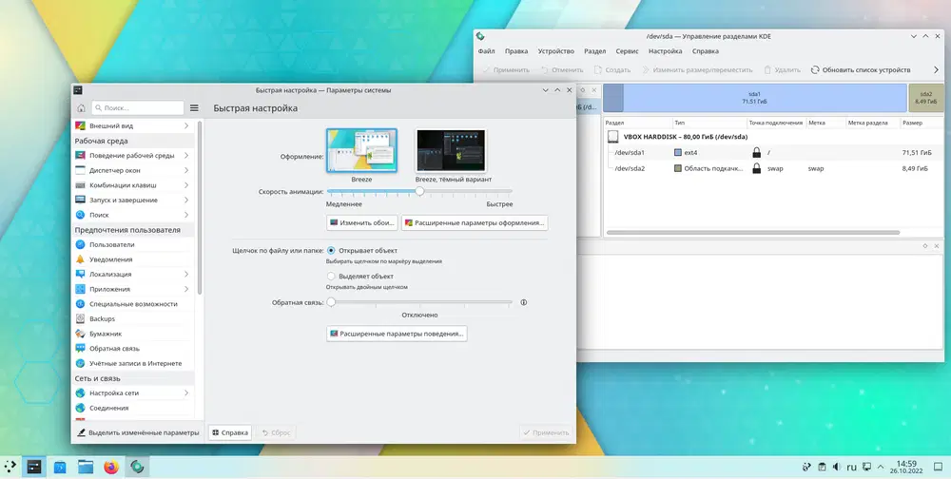Select the Breeze theme thumbnail
This screenshot has height=479, width=951.
click(x=361, y=150)
